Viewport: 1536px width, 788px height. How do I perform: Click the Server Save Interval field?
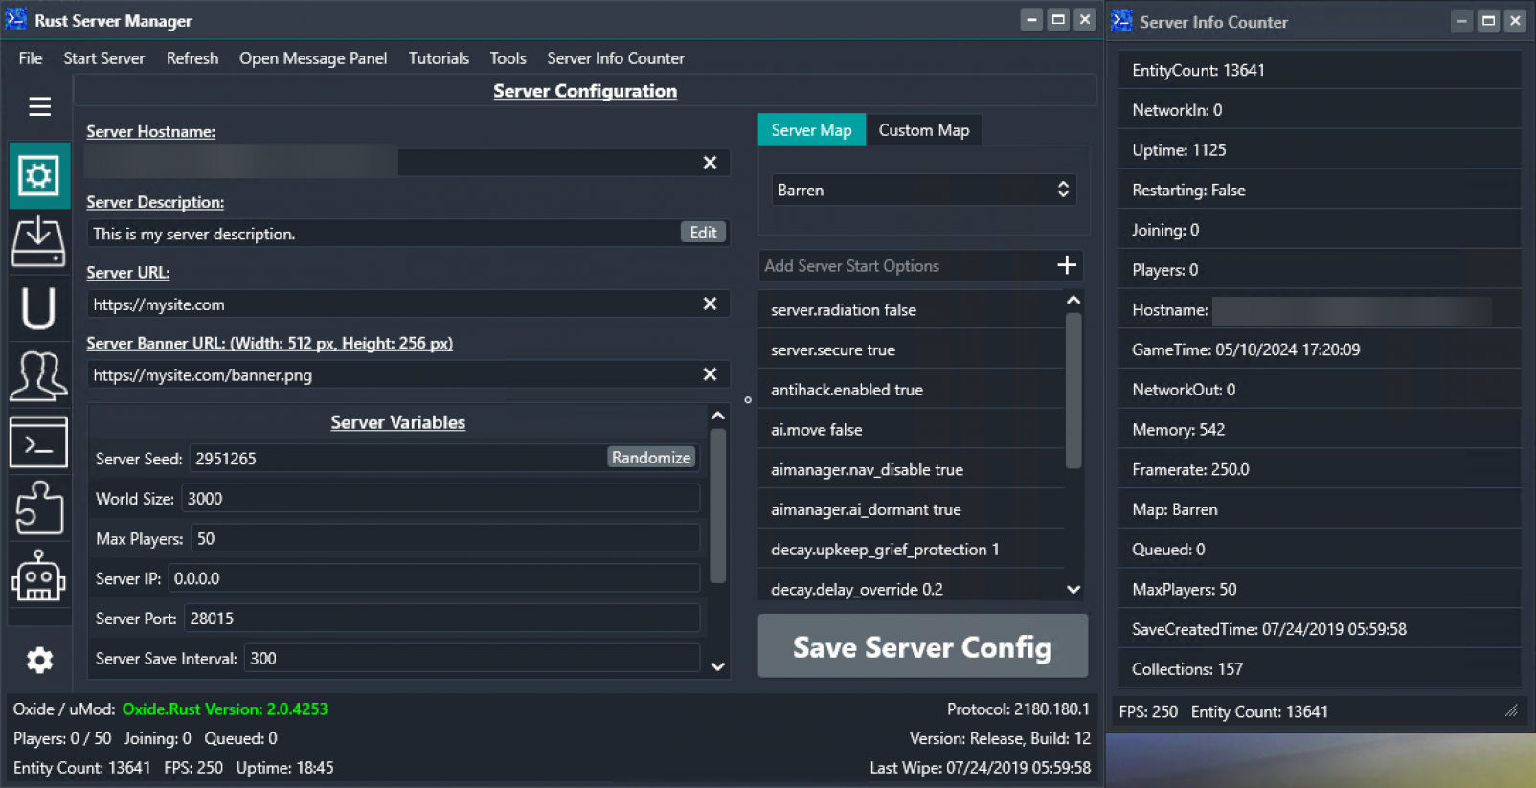(x=472, y=659)
